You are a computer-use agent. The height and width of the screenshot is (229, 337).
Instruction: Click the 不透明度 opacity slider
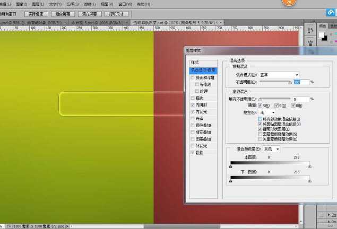[x=275, y=82]
